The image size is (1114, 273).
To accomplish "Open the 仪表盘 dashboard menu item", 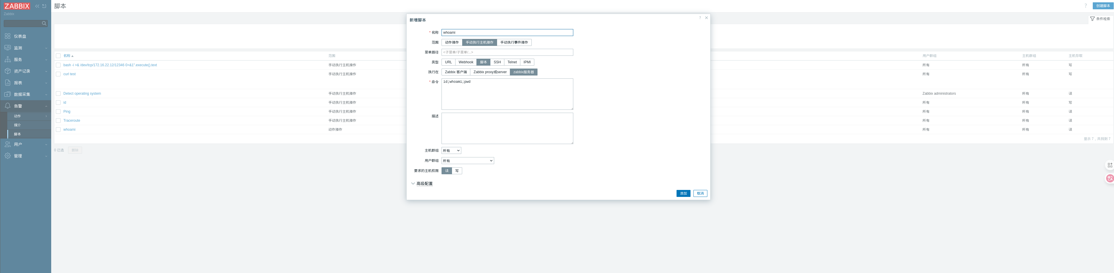I will (x=20, y=36).
